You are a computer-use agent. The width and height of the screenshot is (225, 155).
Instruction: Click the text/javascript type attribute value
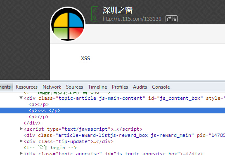pos(86,129)
